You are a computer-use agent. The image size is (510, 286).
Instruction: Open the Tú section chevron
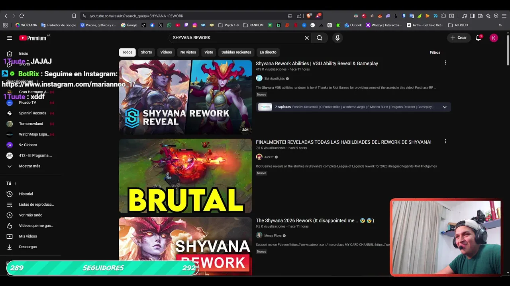pyautogui.click(x=15, y=184)
